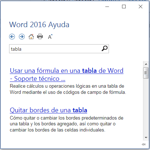
Task: Click the 'Word 2016 Ayuda' heading
Action: pos(39,25)
